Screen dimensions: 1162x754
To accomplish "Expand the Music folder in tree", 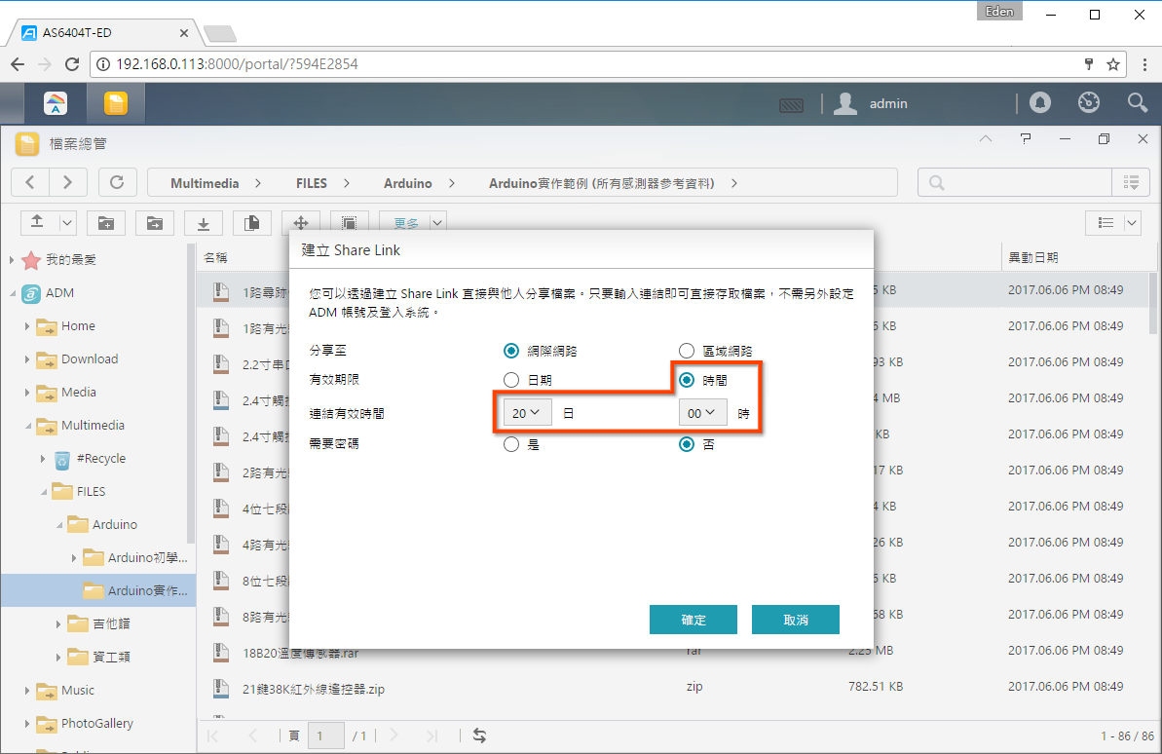I will pyautogui.click(x=27, y=691).
